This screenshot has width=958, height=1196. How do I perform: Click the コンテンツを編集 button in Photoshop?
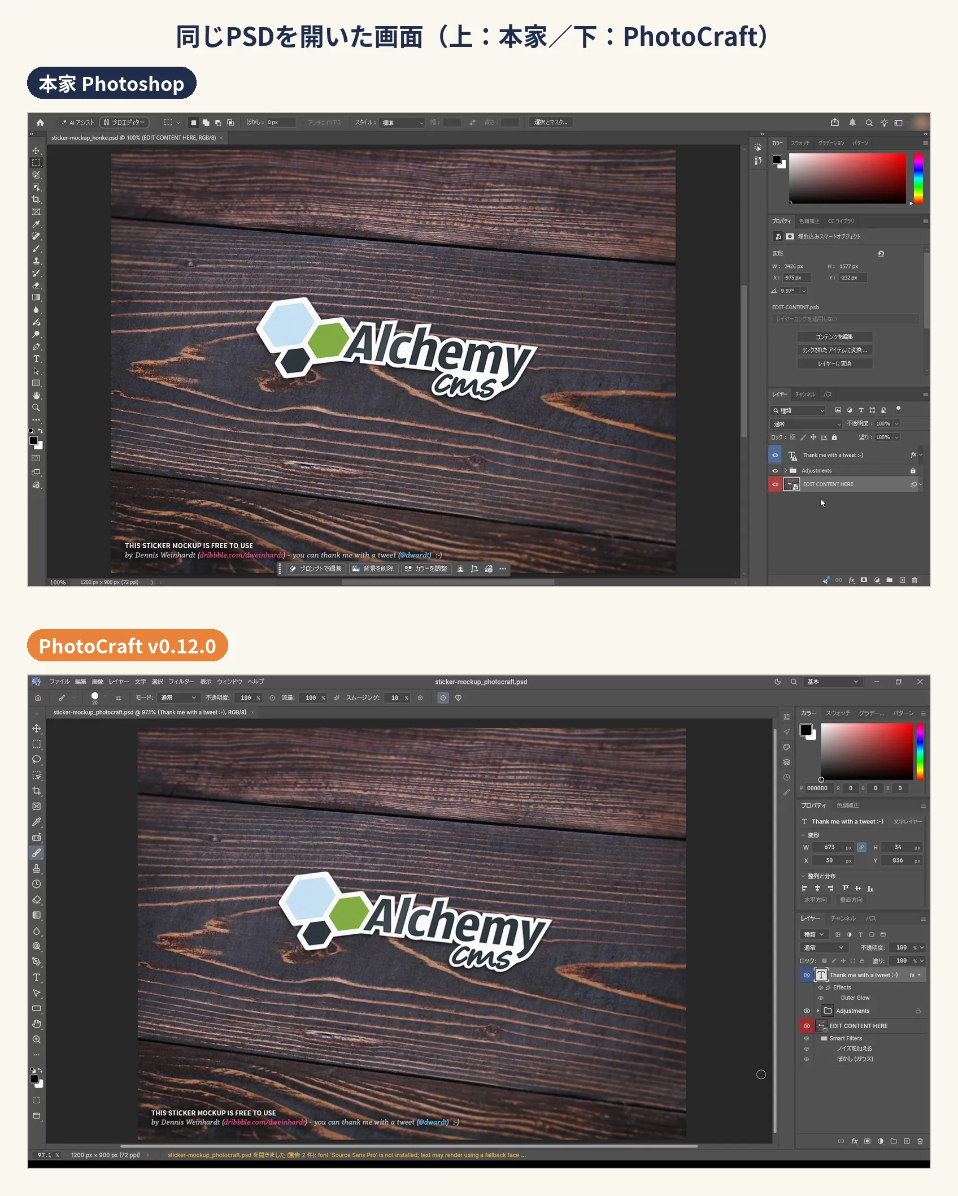835,336
